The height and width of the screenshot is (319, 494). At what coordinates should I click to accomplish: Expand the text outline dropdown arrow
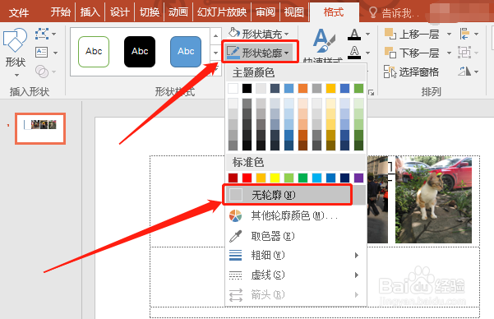(367, 53)
